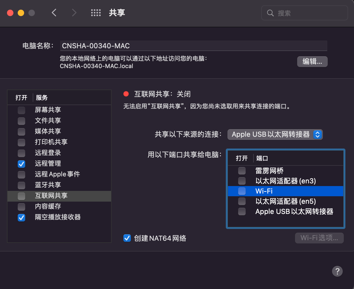This screenshot has height=289, width=354.
Task: Click the red status indicator dot
Action: pyautogui.click(x=126, y=94)
